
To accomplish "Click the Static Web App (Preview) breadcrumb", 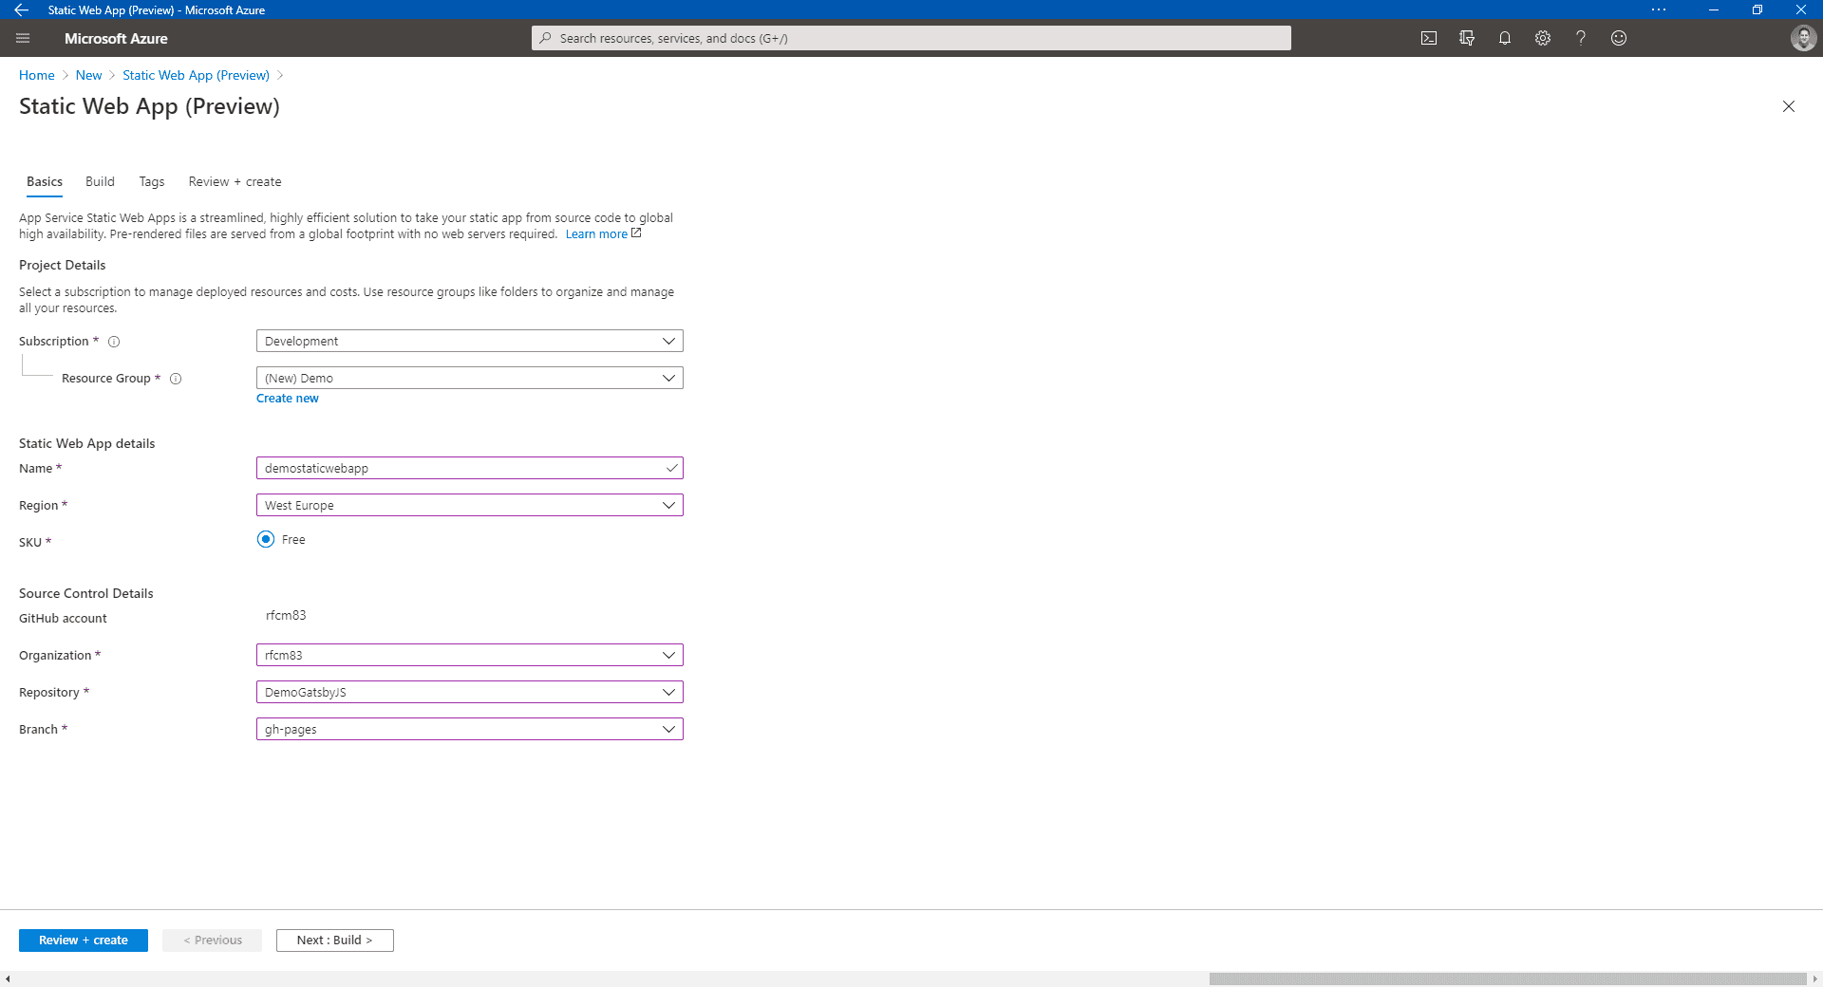I will [196, 75].
